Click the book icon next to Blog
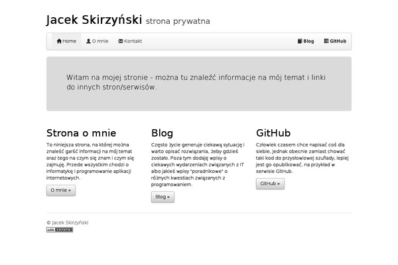The height and width of the screenshot is (265, 398). point(300,41)
